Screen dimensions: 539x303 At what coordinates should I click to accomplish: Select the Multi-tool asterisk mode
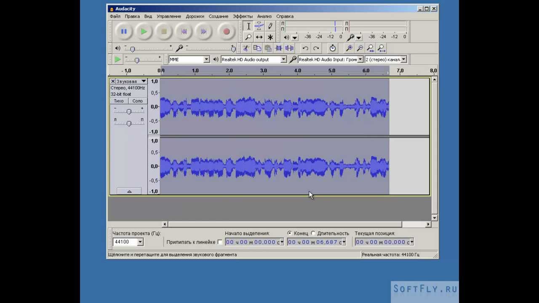coord(270,37)
